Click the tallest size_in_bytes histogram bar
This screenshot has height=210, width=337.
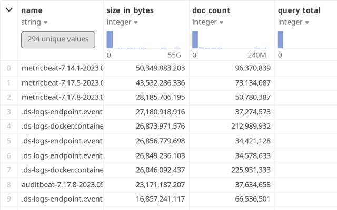point(110,40)
